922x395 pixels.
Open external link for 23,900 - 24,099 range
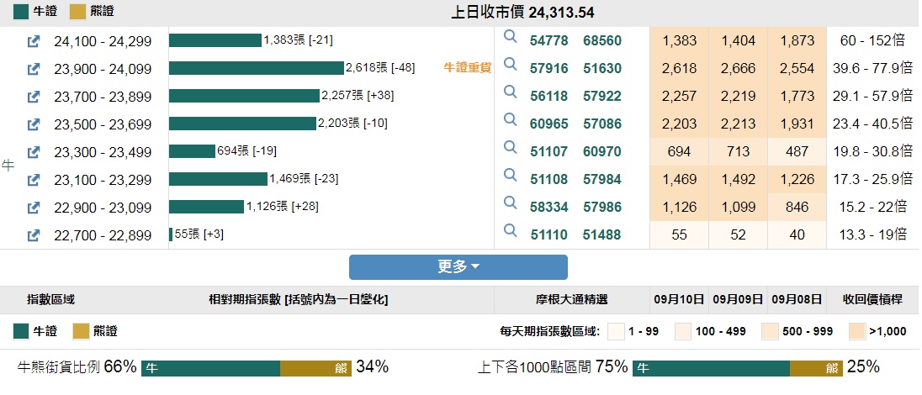pyautogui.click(x=34, y=69)
